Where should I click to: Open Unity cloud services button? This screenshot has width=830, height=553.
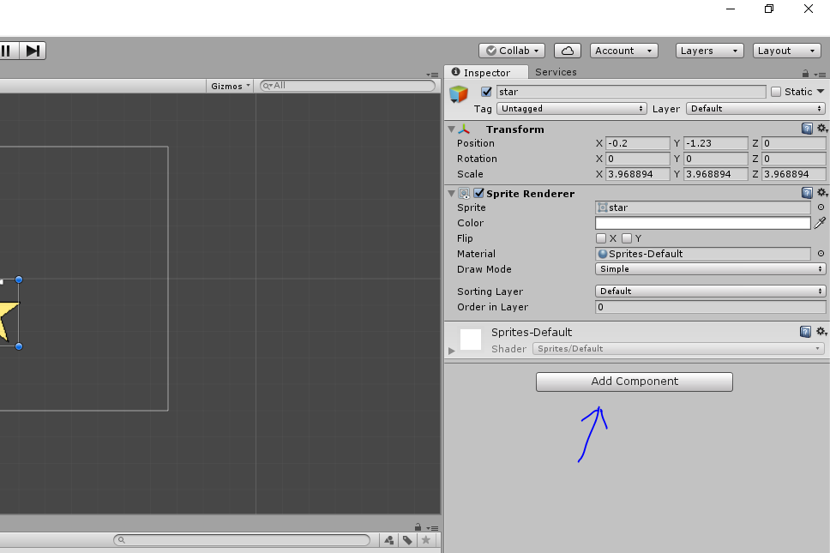[x=568, y=51]
